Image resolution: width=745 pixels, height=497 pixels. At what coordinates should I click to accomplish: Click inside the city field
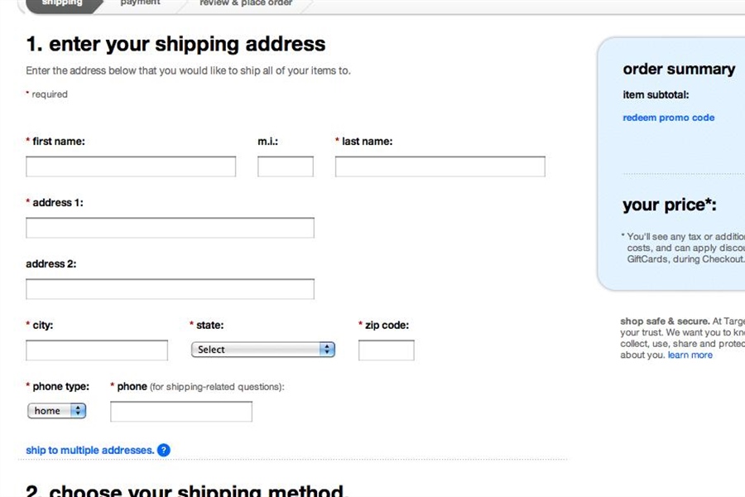[x=97, y=350]
